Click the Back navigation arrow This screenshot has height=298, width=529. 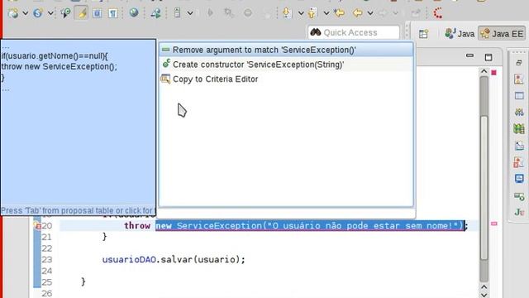click(357, 13)
